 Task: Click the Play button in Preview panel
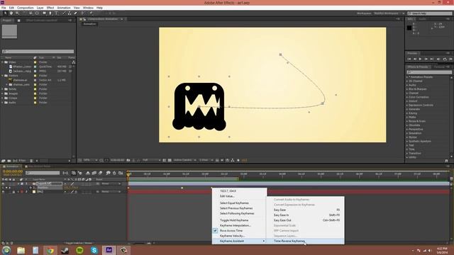tap(420, 59)
